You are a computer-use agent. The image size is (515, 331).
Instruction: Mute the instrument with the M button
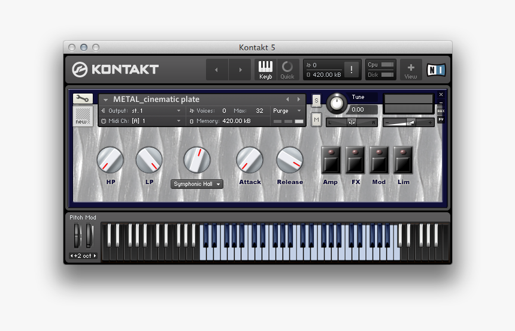click(x=316, y=120)
